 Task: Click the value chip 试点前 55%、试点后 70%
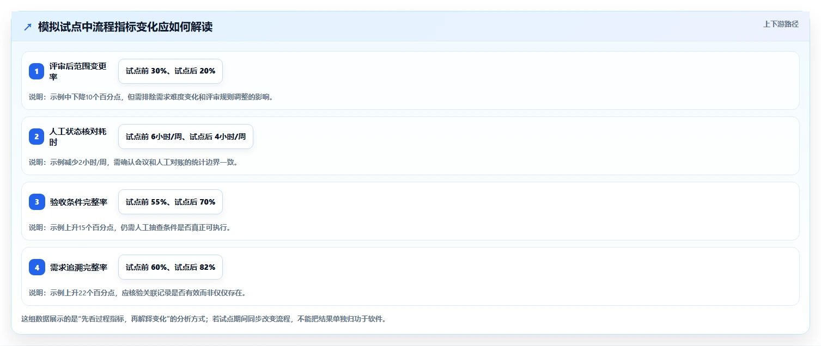(171, 202)
